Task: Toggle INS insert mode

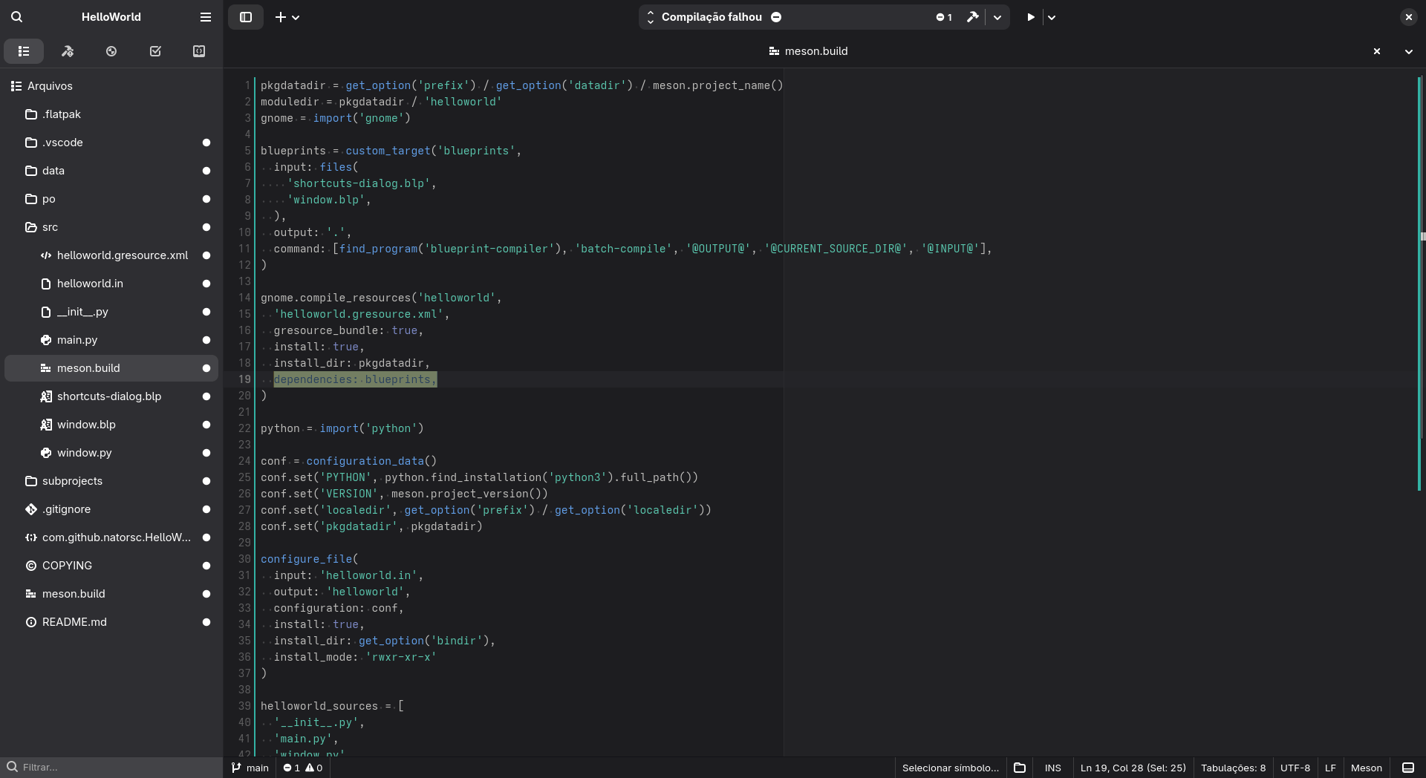Action: (1053, 768)
